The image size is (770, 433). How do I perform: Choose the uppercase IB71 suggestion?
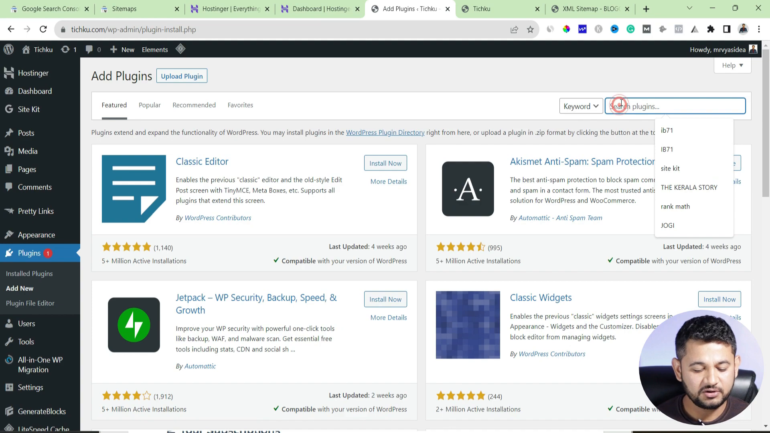[x=694, y=149]
